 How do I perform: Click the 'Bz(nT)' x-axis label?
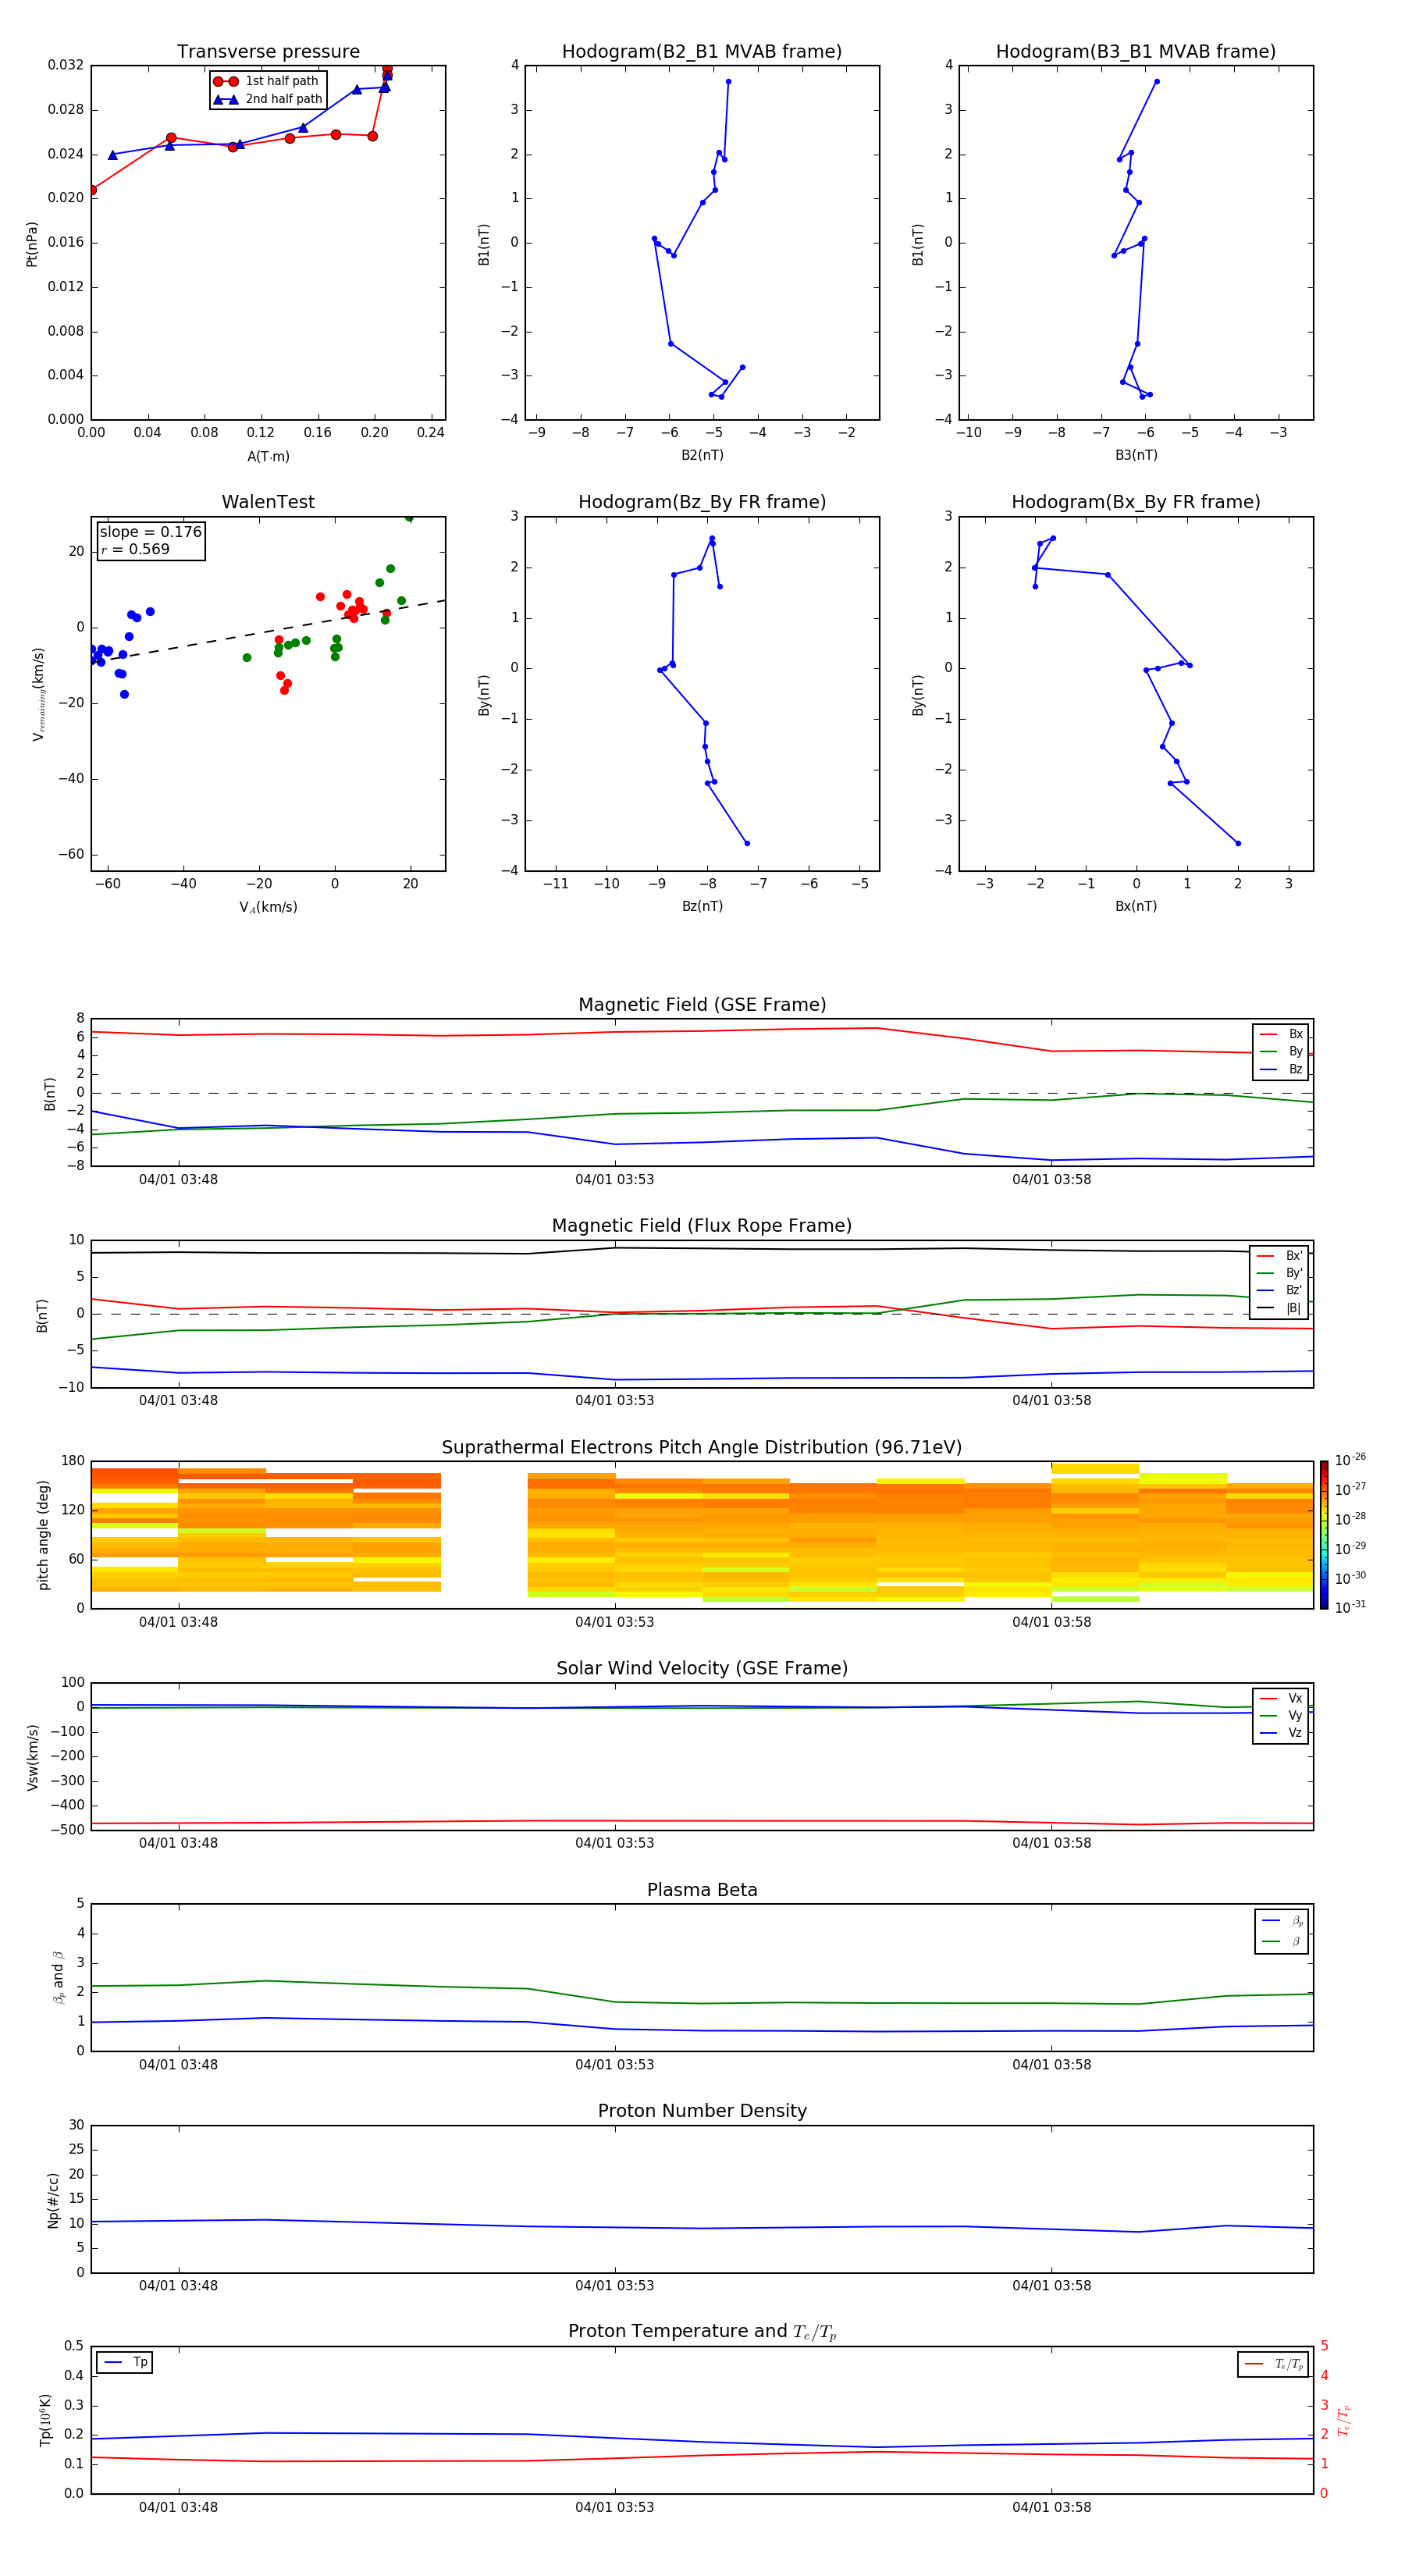[x=702, y=907]
